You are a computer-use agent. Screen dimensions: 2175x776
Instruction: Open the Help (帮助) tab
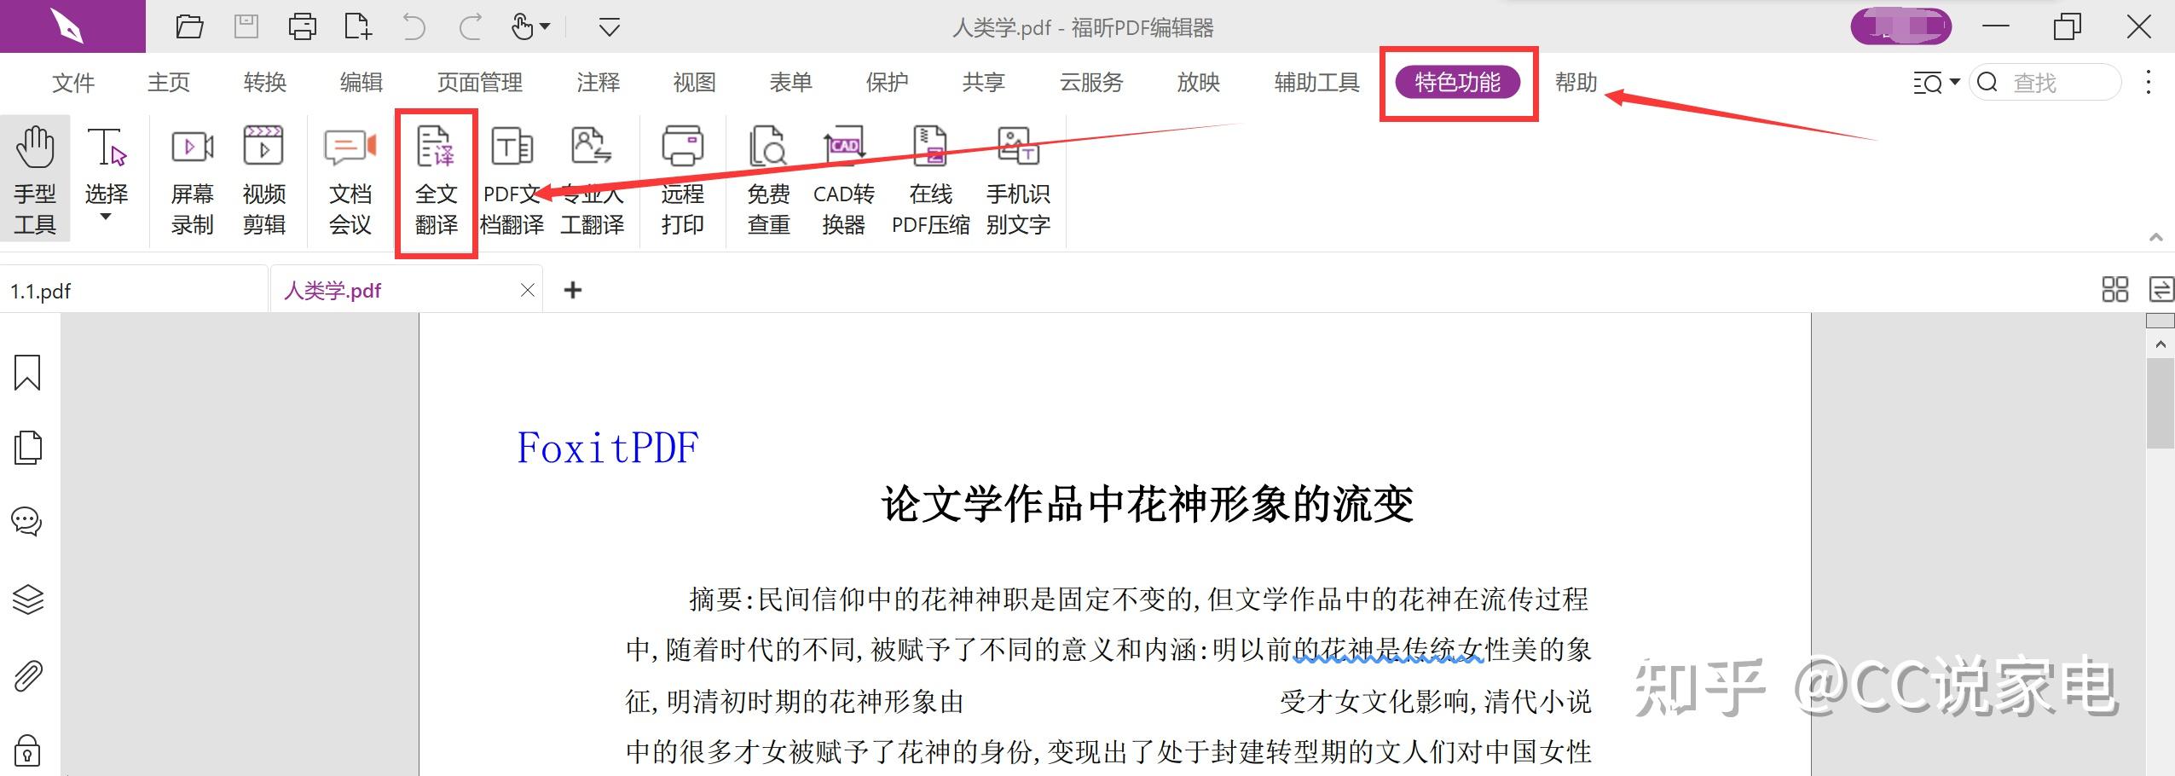pos(1576,83)
